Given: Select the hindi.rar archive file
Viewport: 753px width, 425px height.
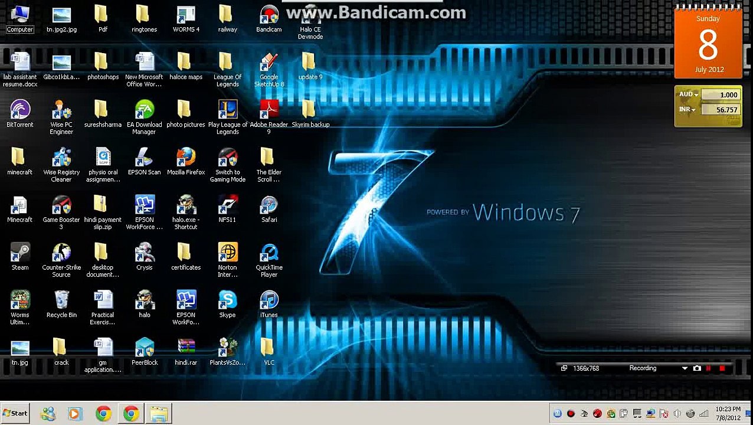Looking at the screenshot, I should coord(186,352).
